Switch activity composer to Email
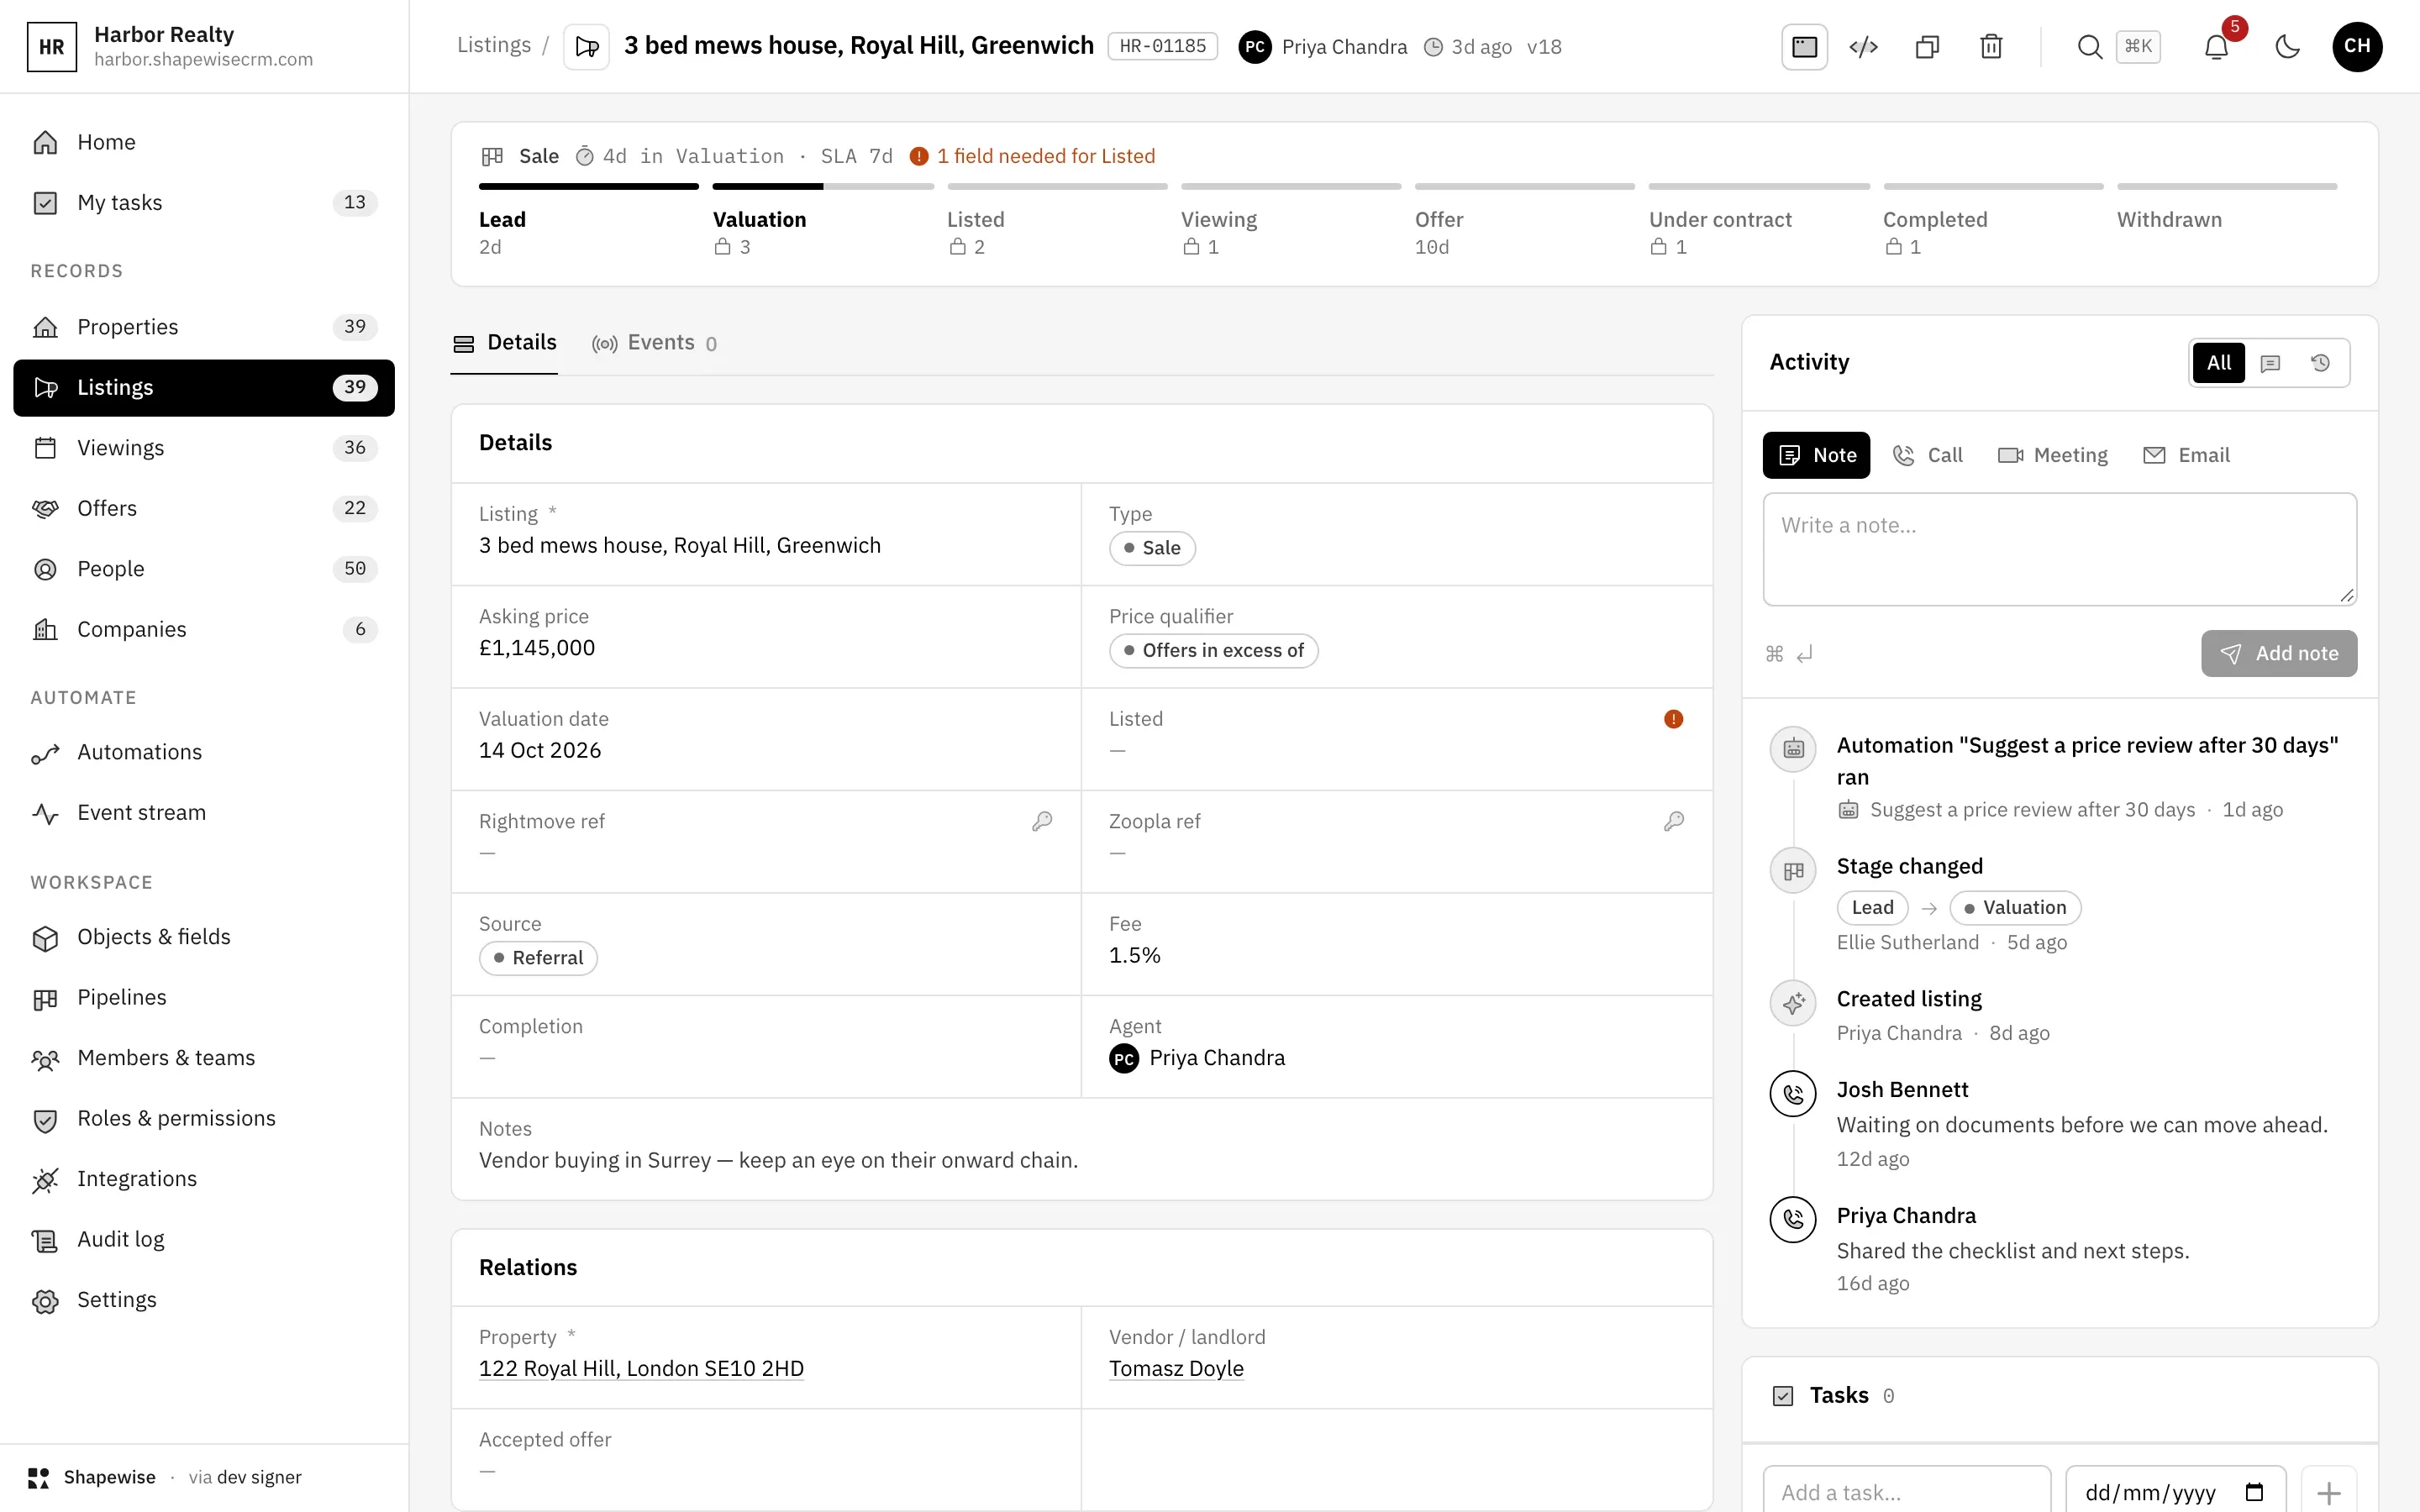 (2186, 456)
